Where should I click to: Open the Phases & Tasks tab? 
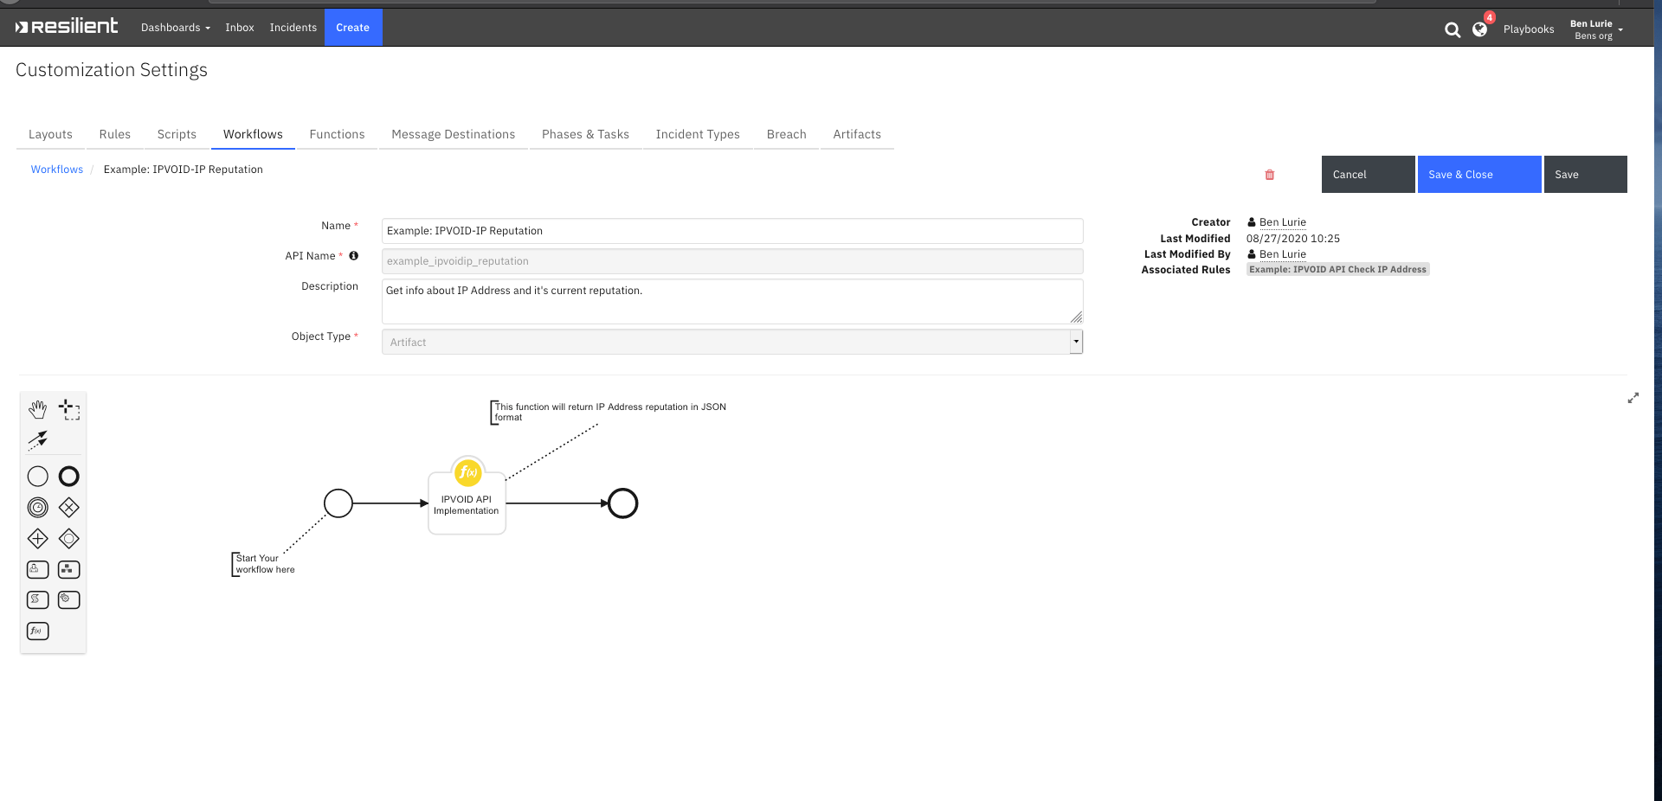click(585, 134)
